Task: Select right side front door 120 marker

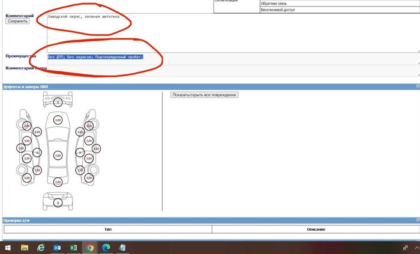Action: (x=89, y=141)
